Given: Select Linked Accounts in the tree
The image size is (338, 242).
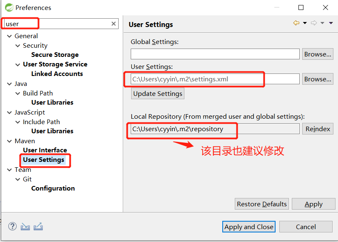Looking at the screenshot, I should (57, 74).
